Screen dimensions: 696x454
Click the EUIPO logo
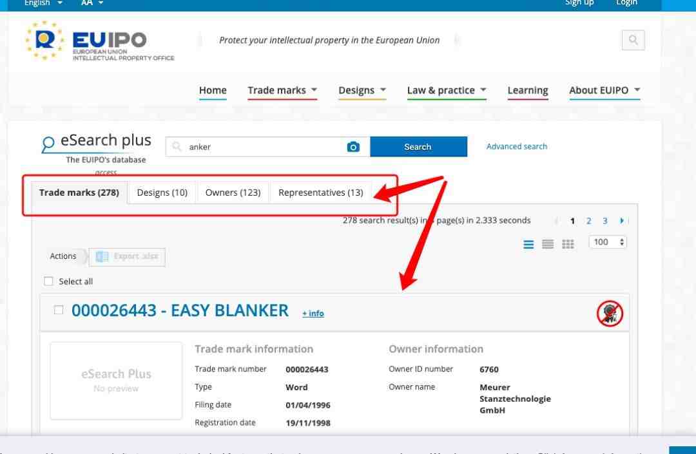coord(101,41)
